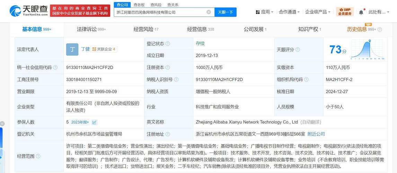The height and width of the screenshot is (173, 397).
Task: Click the help icon beside 组织机构代码
Action: tap(306, 80)
